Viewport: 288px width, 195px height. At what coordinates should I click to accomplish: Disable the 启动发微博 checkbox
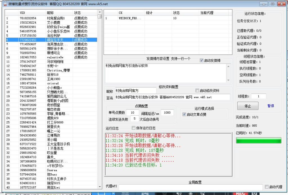point(201,60)
